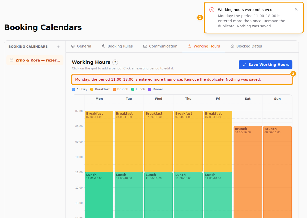This screenshot has height=218, width=307.
Task: Click the Booking Calendars page heading
Action: pyautogui.click(x=43, y=27)
